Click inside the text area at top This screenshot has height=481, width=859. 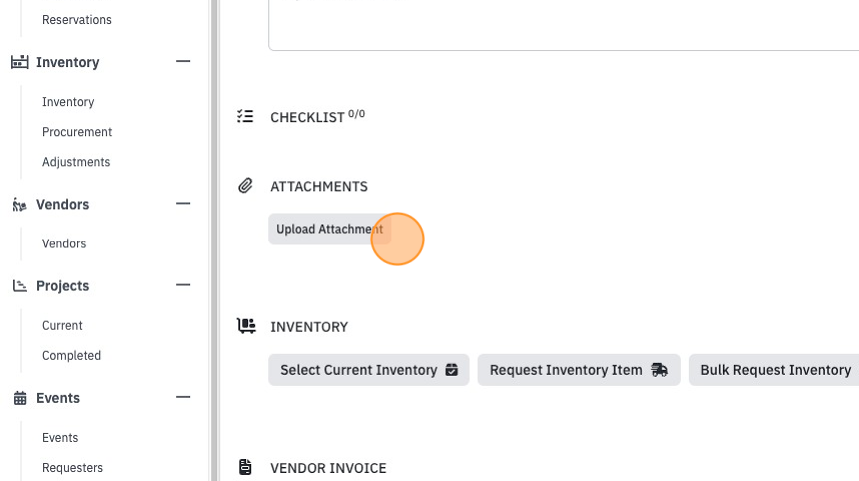point(563,25)
